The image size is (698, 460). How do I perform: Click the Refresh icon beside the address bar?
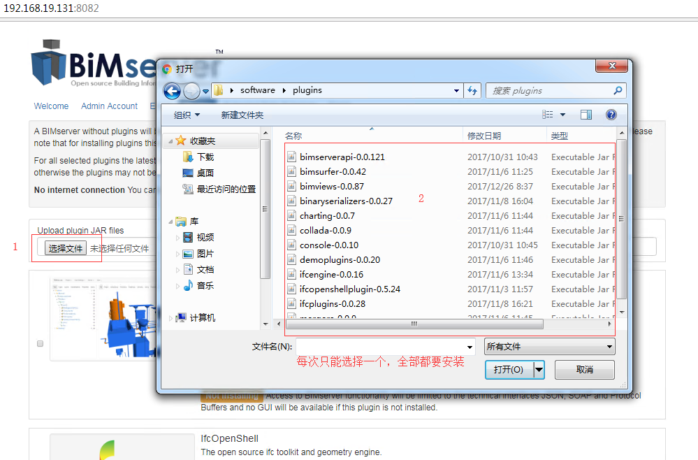(x=472, y=91)
